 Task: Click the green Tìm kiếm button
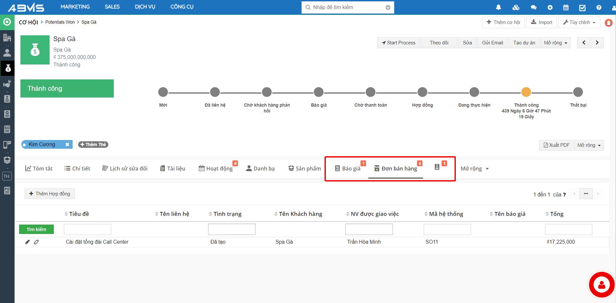coord(36,229)
